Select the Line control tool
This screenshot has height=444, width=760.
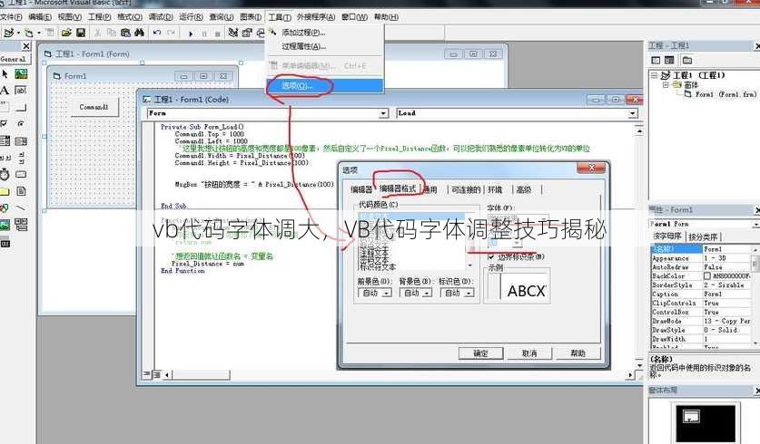click(21, 208)
